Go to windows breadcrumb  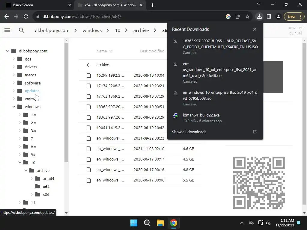[x=92, y=31]
